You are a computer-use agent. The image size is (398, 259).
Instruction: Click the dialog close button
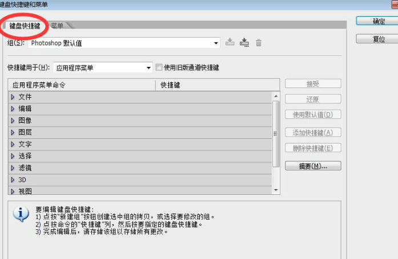[x=395, y=4]
